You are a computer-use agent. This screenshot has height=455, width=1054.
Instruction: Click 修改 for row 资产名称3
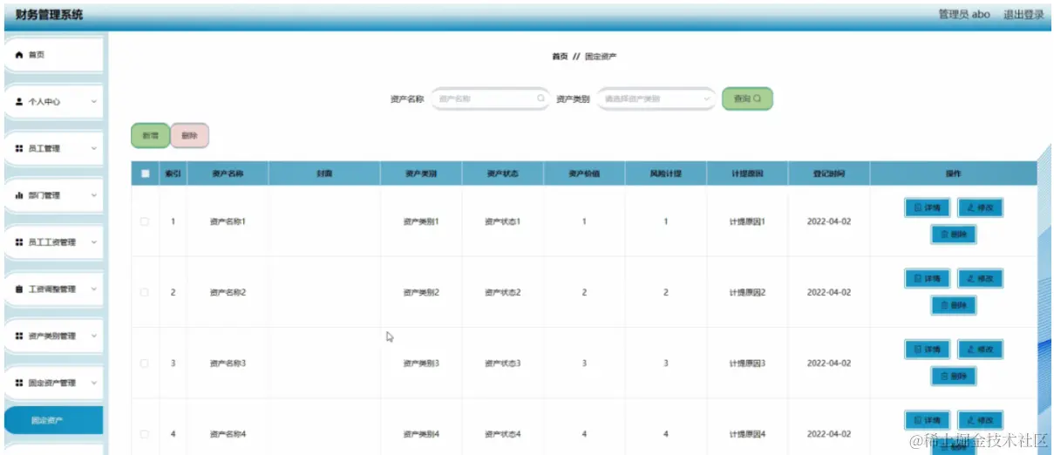(x=980, y=350)
